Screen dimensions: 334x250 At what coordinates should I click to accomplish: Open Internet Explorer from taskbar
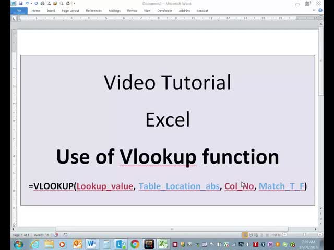click(34, 244)
